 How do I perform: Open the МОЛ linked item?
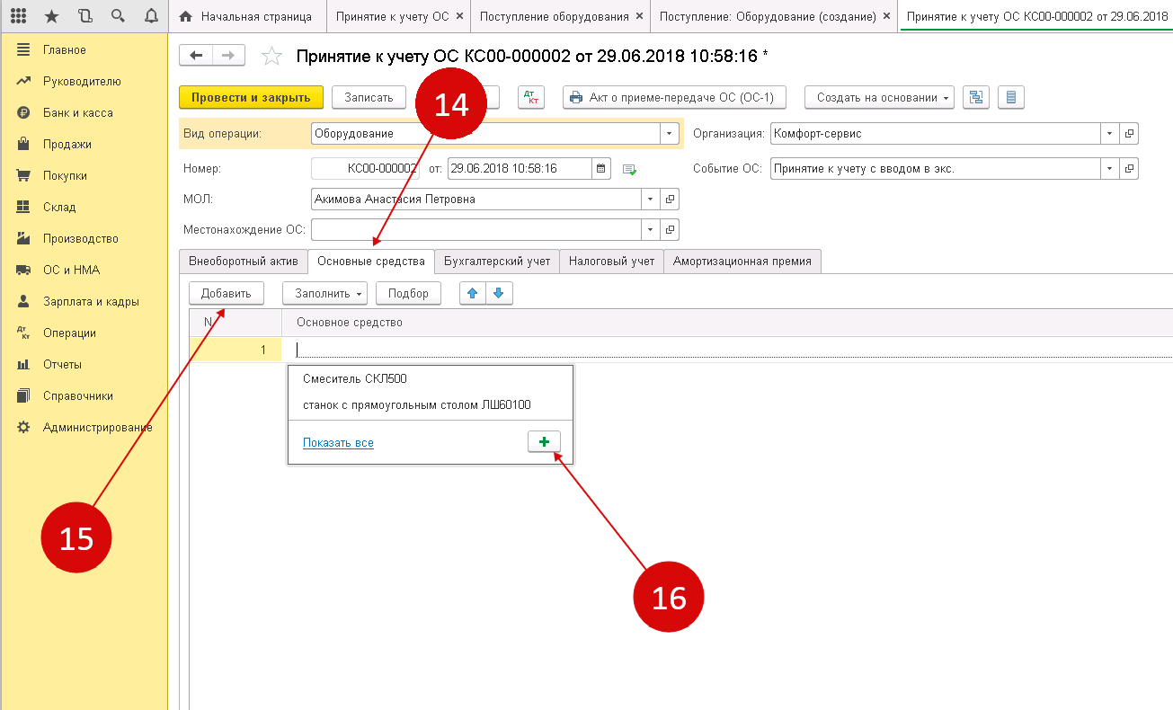coord(671,199)
